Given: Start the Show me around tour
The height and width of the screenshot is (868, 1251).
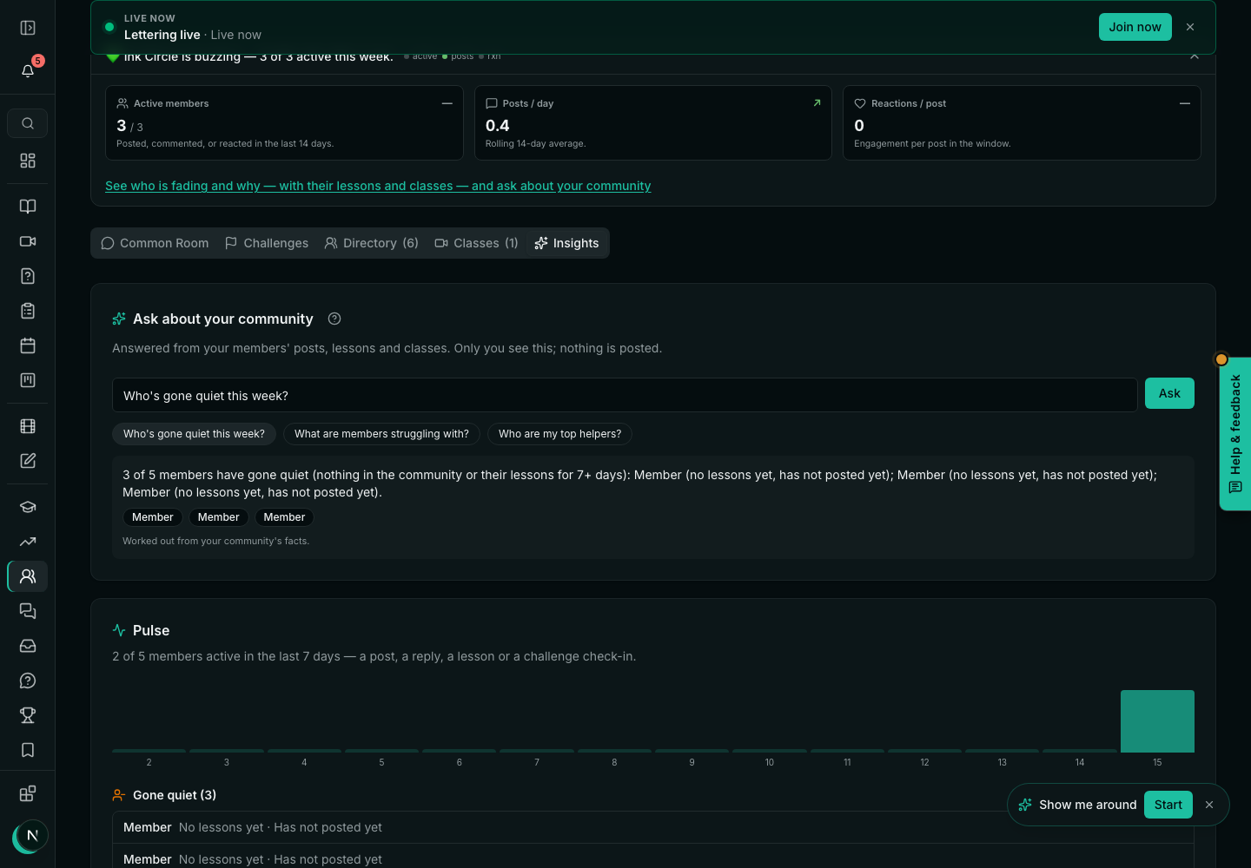Looking at the screenshot, I should point(1168,805).
